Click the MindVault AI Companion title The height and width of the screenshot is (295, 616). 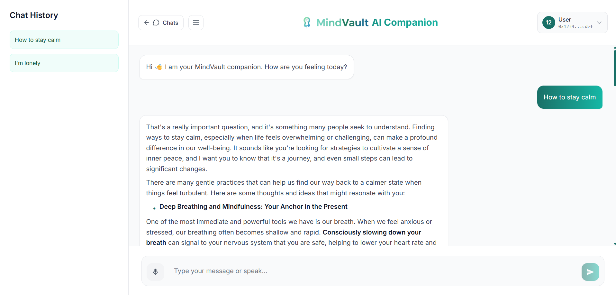click(x=377, y=23)
